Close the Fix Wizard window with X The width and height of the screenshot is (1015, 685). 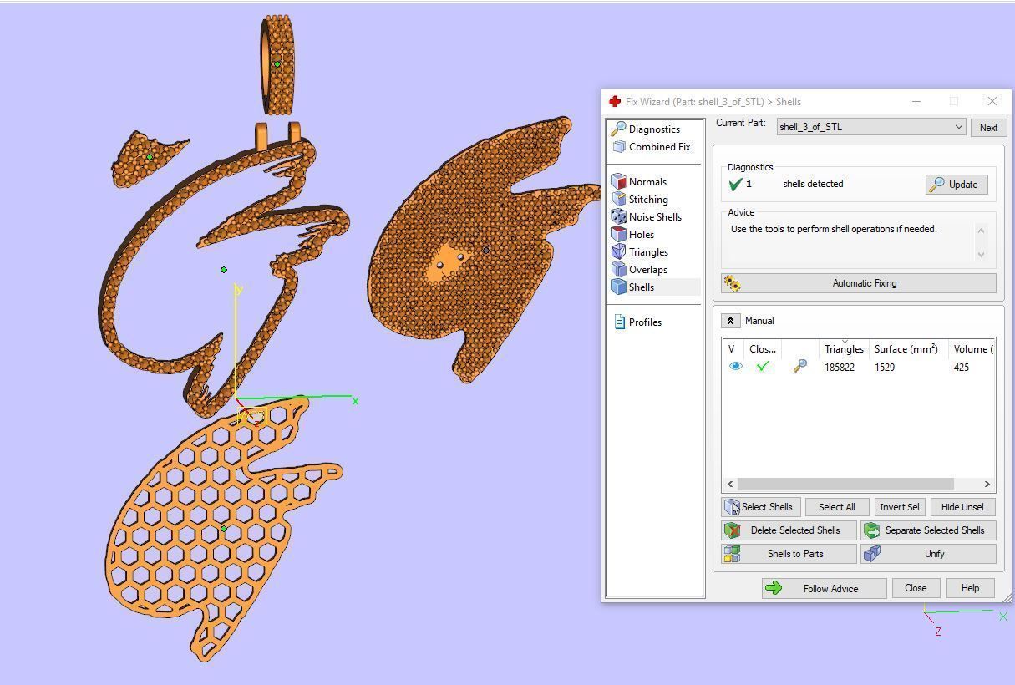pyautogui.click(x=992, y=101)
